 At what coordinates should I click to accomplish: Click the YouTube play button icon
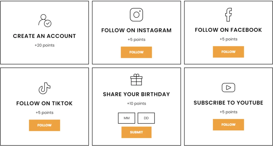228,87
